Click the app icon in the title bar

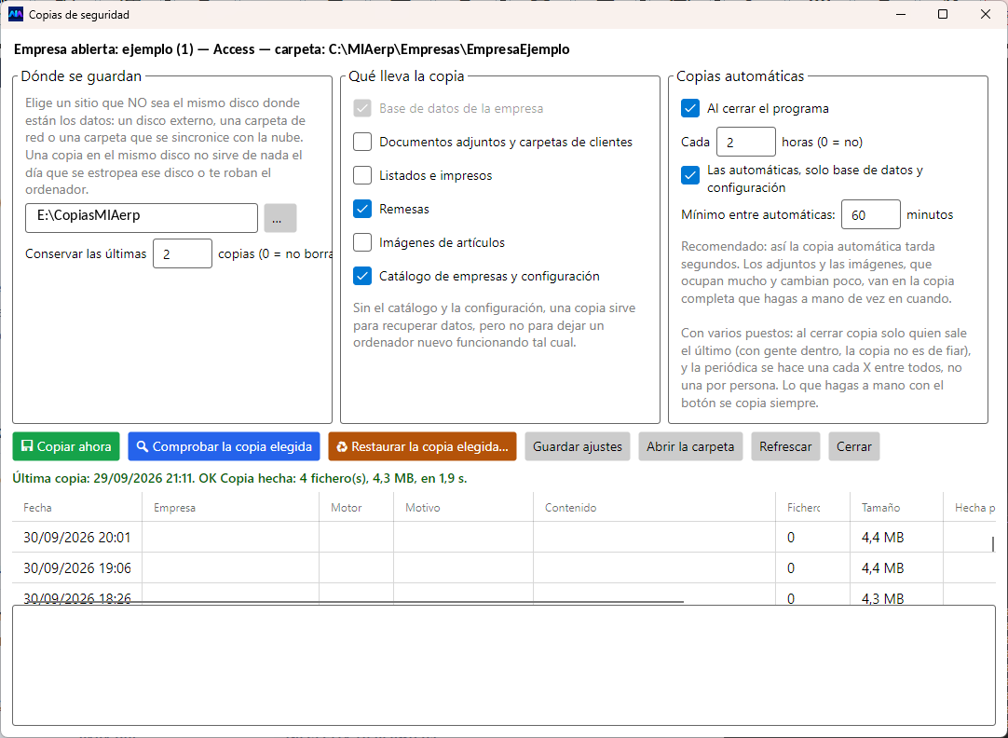point(16,14)
